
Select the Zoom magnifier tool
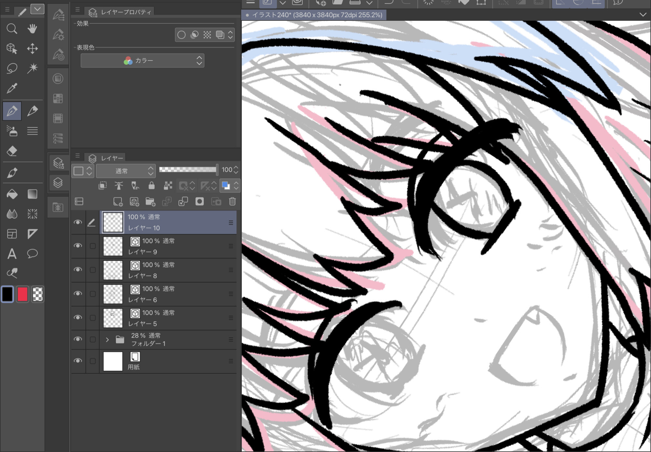[12, 29]
